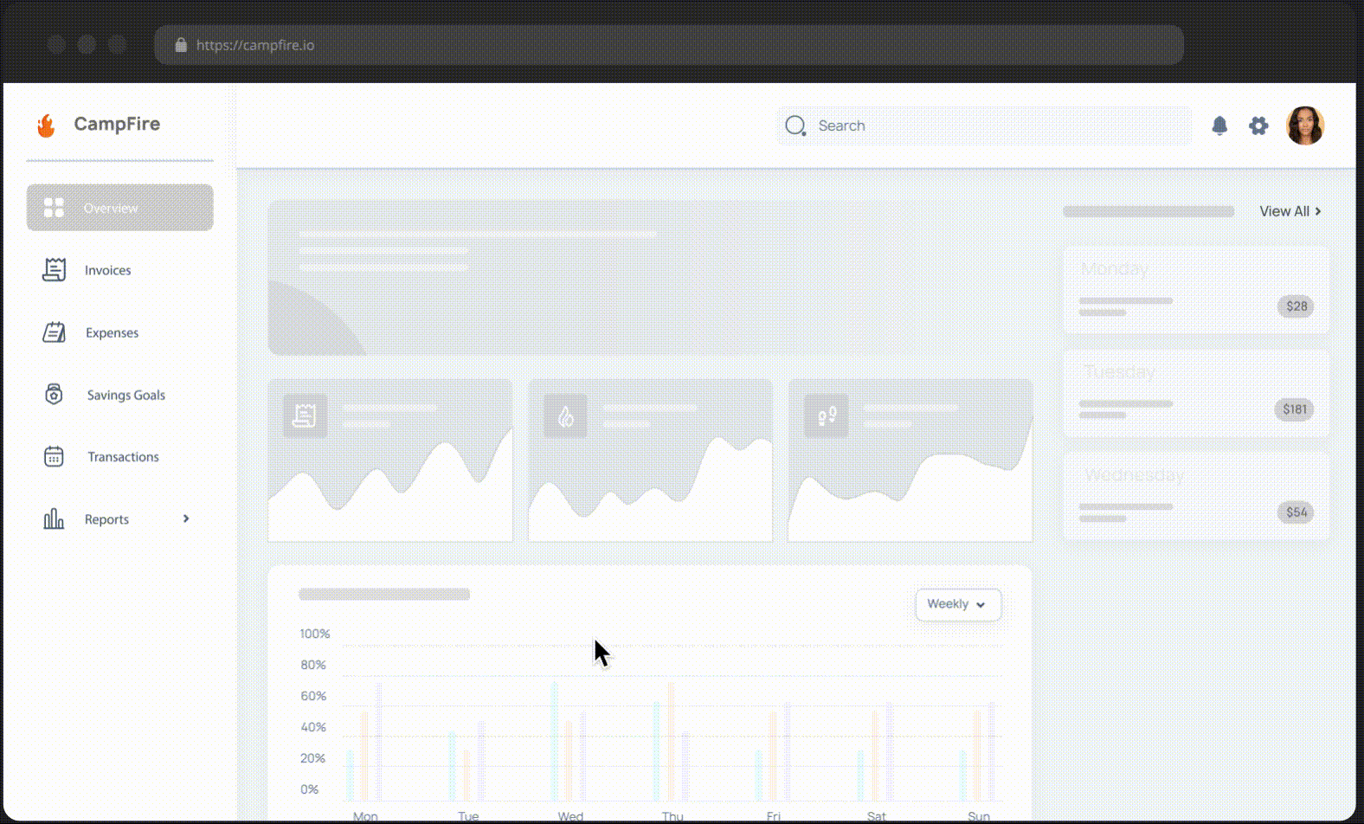This screenshot has width=1364, height=824.
Task: Open the Monday card
Action: pyautogui.click(x=1196, y=290)
